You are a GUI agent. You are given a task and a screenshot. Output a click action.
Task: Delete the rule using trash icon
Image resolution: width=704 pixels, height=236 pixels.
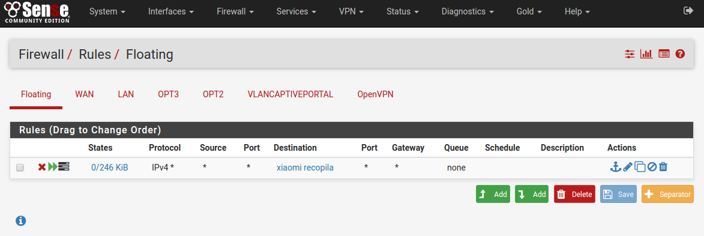tap(663, 167)
